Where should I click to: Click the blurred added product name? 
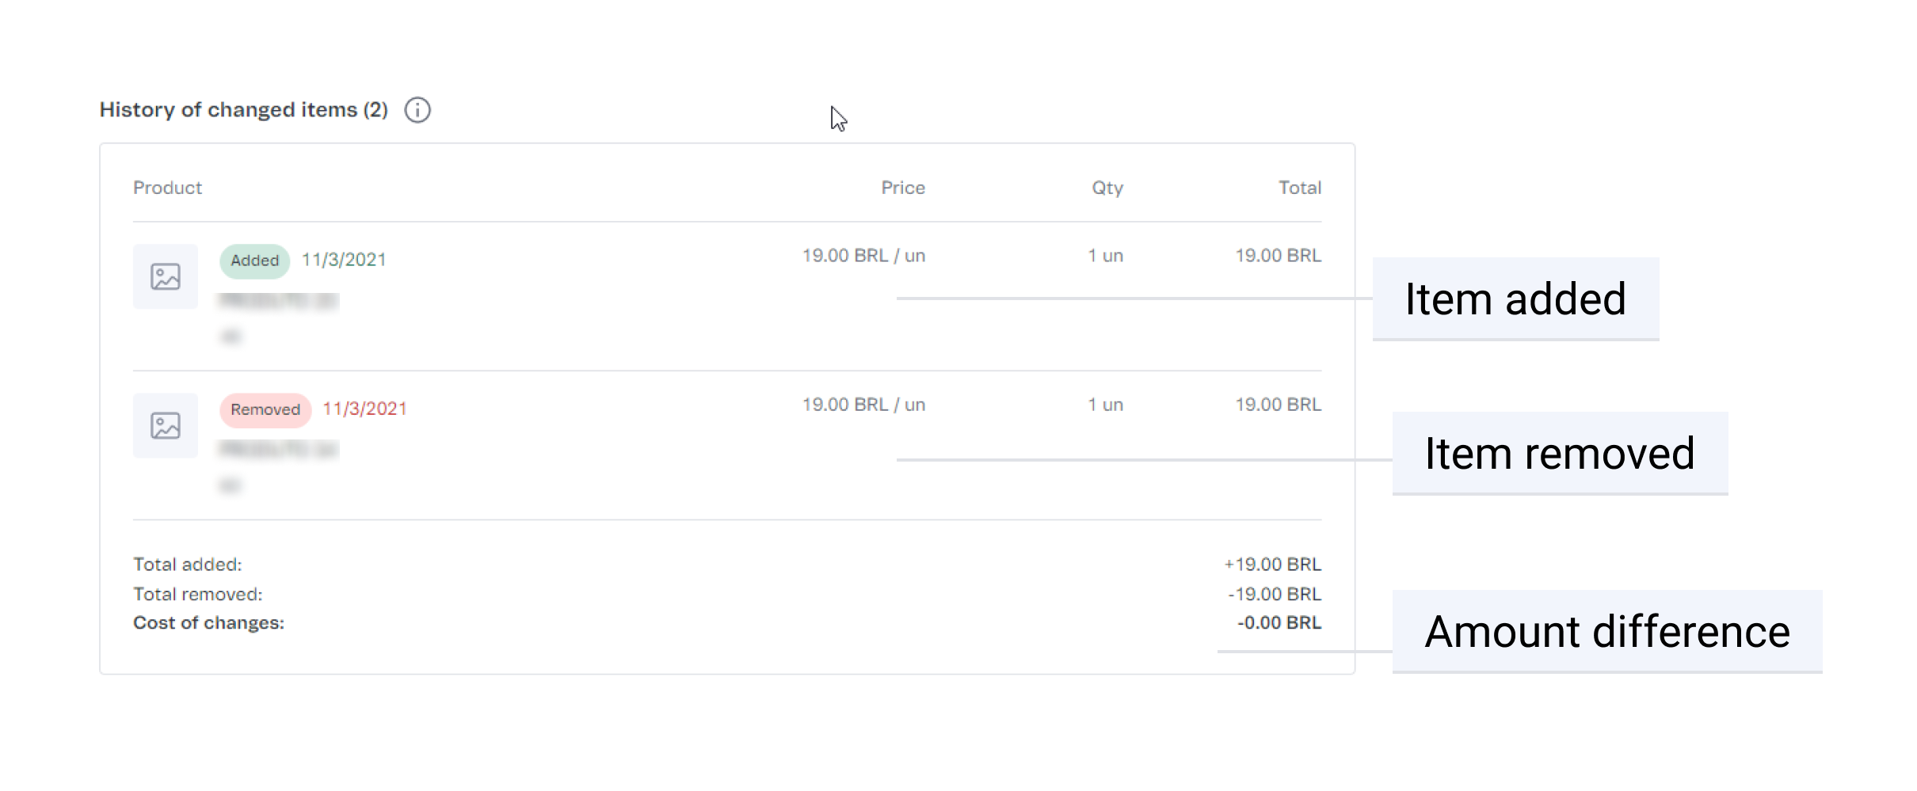[x=279, y=302]
